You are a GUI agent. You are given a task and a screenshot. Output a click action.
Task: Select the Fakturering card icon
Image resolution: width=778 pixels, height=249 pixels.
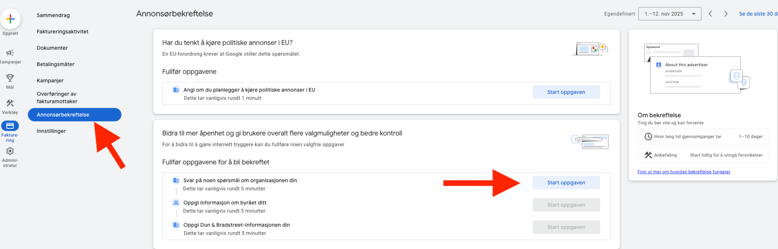coord(10,126)
